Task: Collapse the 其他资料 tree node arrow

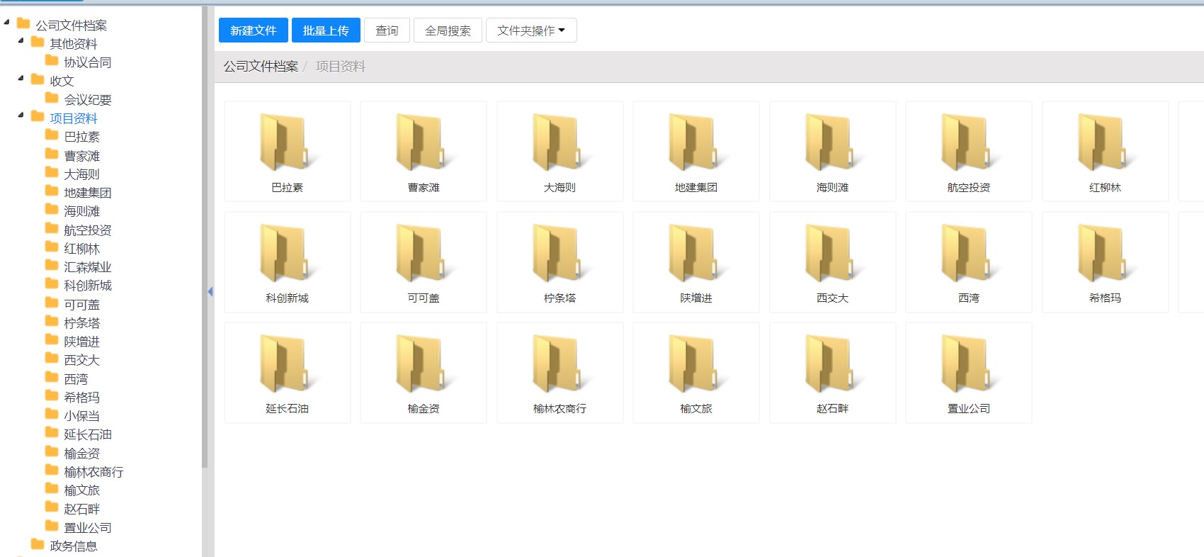Action: (21, 41)
